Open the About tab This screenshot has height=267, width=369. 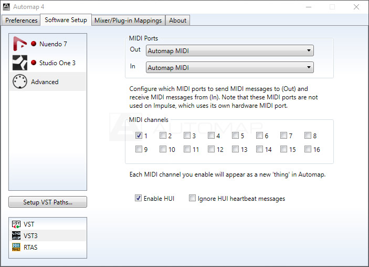pos(177,20)
